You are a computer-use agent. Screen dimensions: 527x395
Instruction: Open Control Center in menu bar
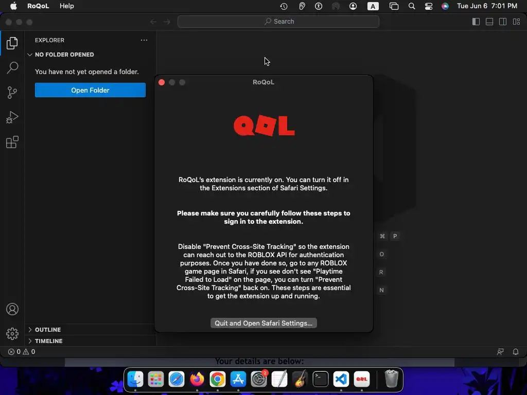[x=429, y=6]
